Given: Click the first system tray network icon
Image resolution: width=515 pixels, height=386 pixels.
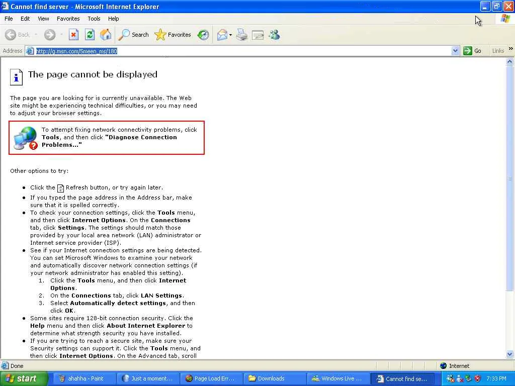Looking at the screenshot, I should tap(450, 378).
